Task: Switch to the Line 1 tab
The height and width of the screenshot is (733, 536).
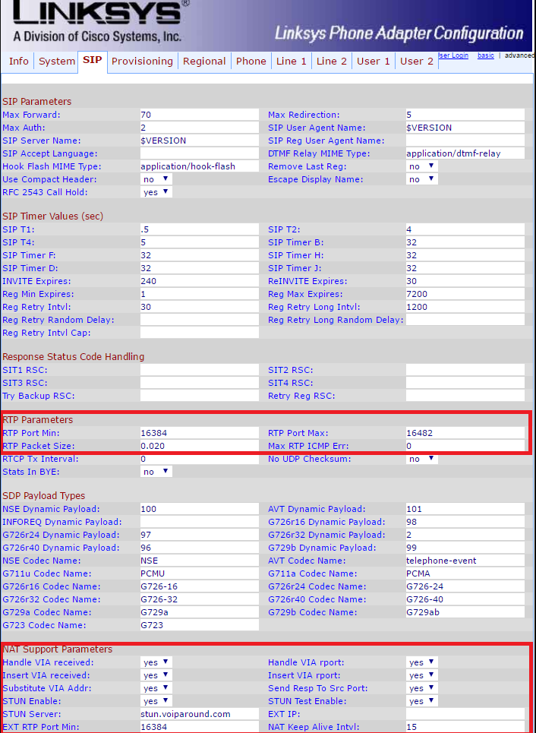Action: point(292,62)
